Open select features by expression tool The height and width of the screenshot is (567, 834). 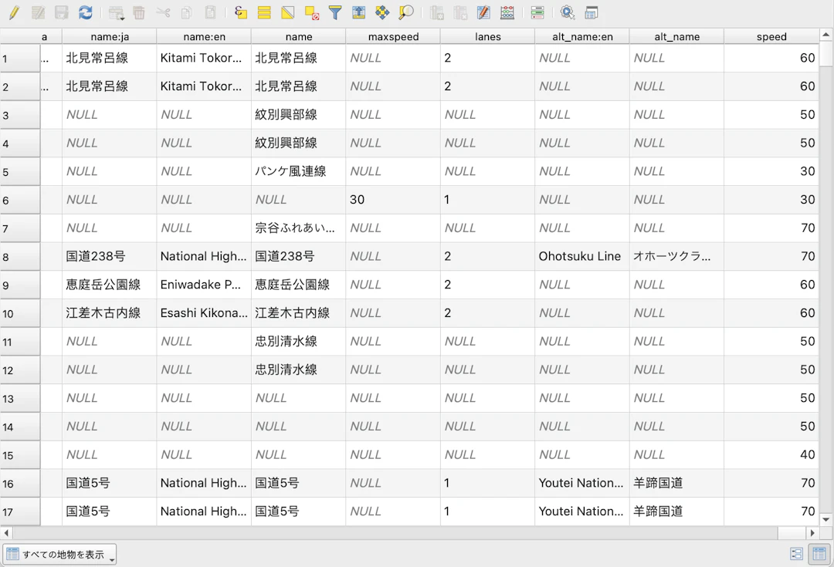[240, 12]
